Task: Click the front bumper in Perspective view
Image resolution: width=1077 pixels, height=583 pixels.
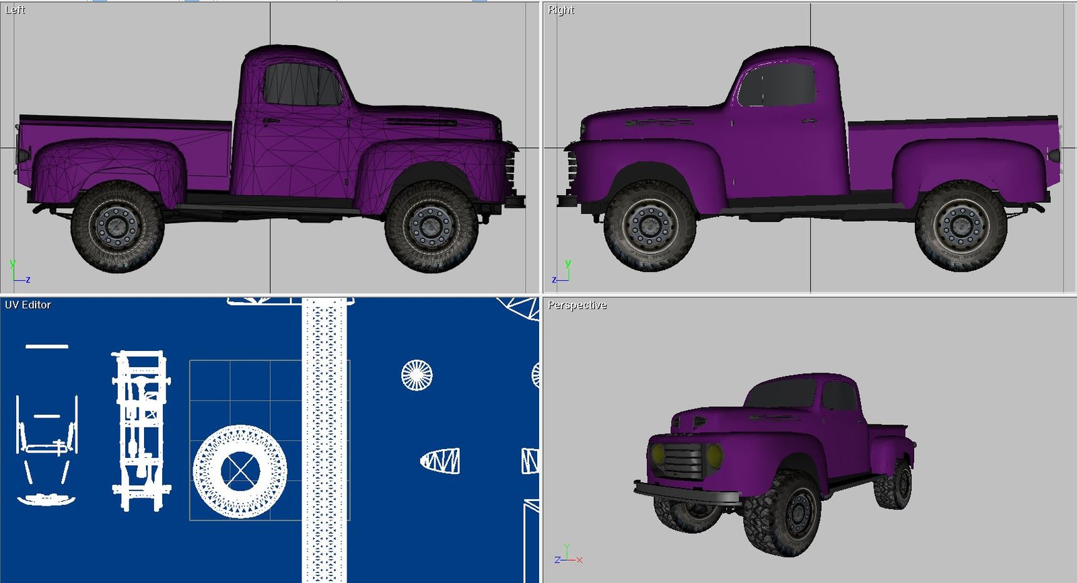Action: (x=687, y=496)
